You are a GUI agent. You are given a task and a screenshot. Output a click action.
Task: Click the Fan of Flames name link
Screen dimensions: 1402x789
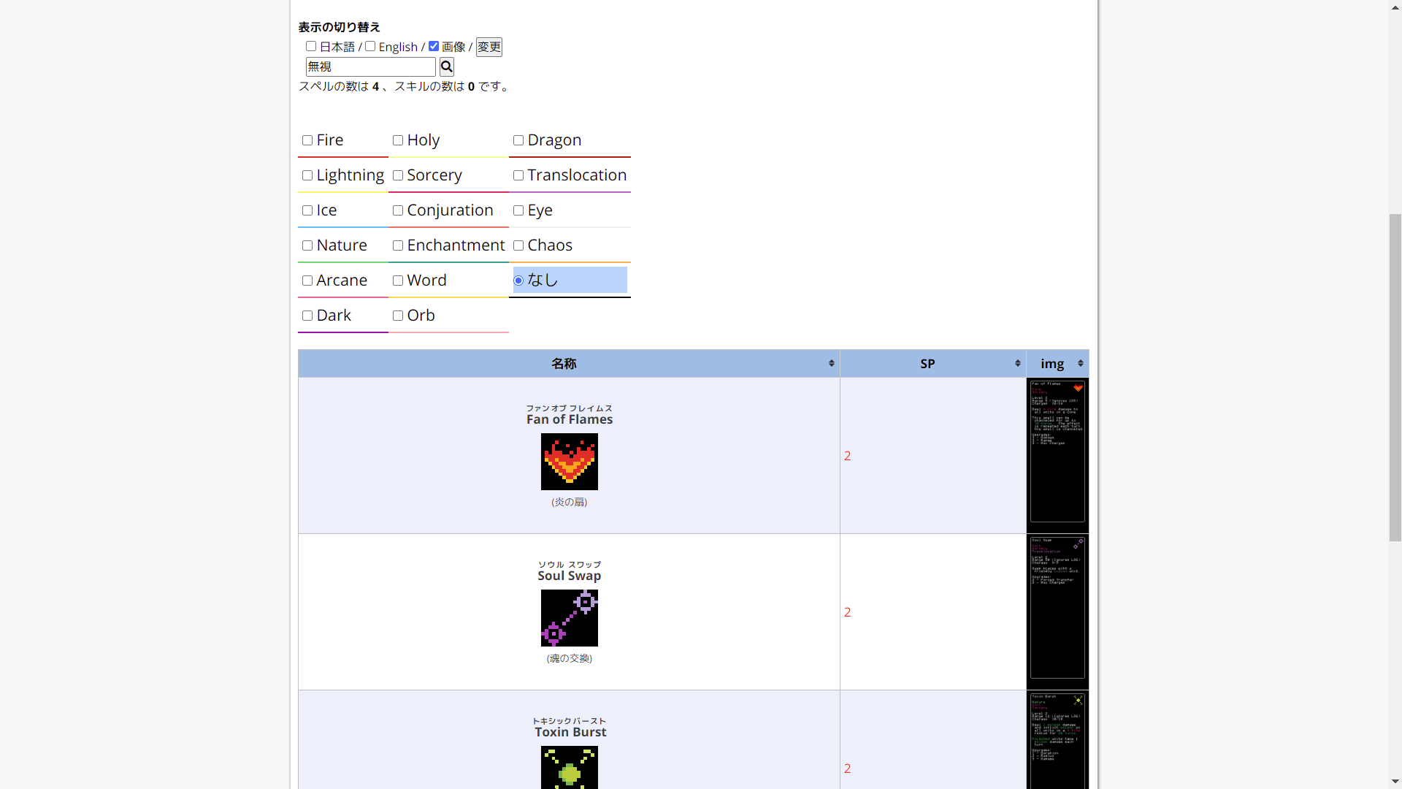click(569, 419)
